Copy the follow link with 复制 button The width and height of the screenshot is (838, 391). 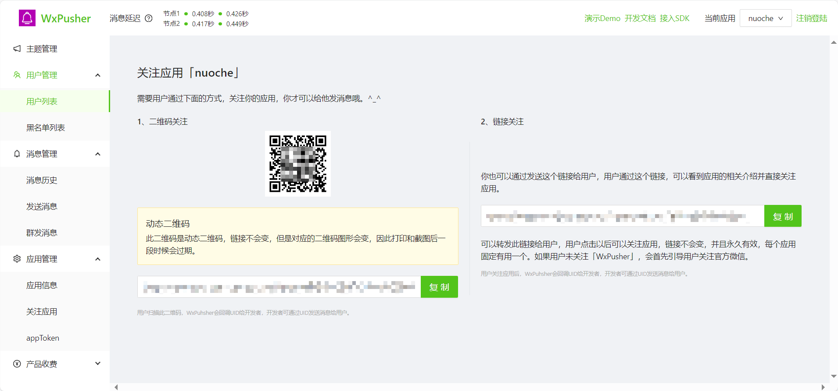[783, 216]
